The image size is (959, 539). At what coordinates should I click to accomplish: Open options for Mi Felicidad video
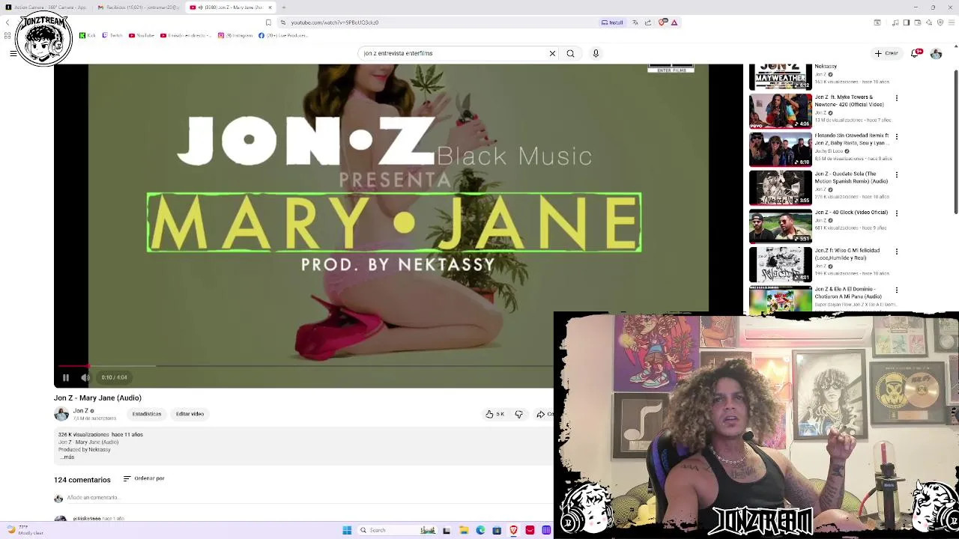pos(897,252)
